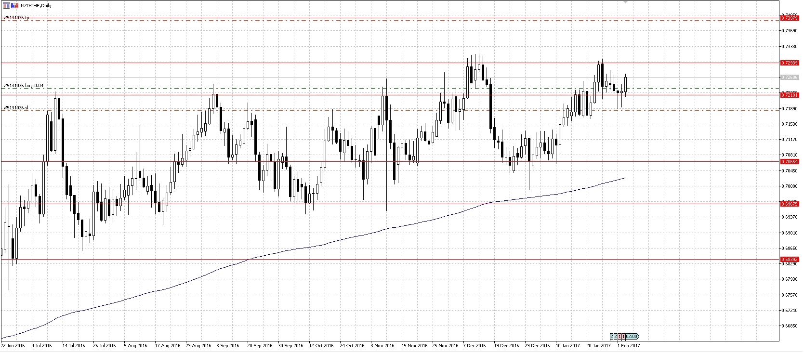Click the 22 Jun 2016 date label

click(x=13, y=346)
